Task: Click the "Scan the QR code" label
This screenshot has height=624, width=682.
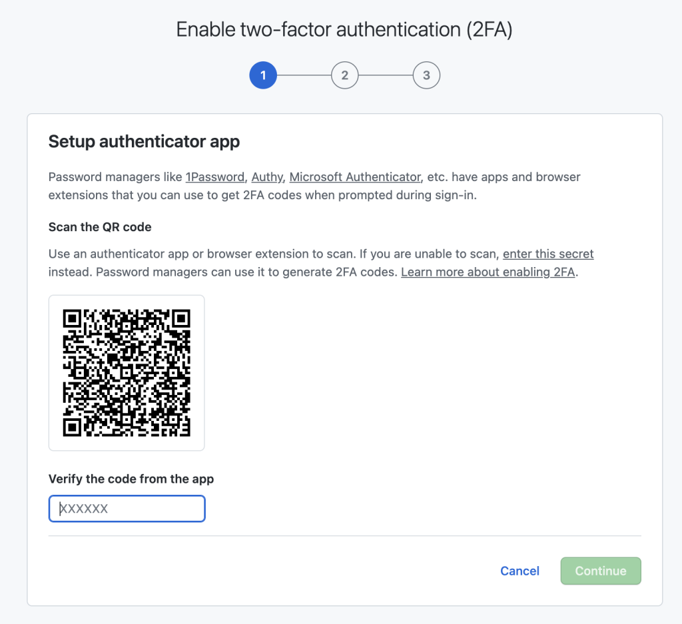Action: point(100,227)
